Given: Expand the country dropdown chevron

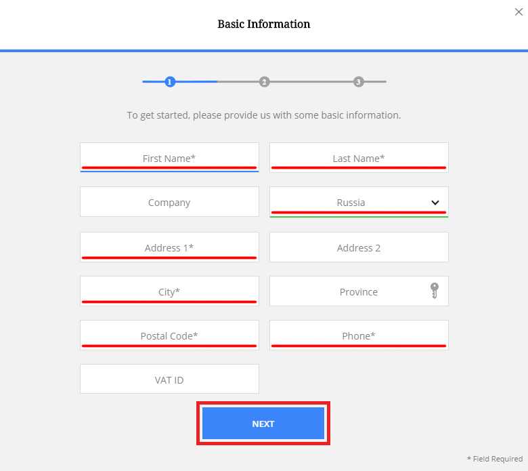Looking at the screenshot, I should tap(435, 203).
